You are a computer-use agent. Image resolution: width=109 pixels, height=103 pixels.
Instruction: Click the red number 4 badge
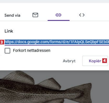pos(105,61)
